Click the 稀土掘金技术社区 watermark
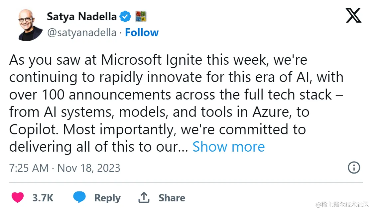This screenshot has width=371, height=210. coord(342,204)
